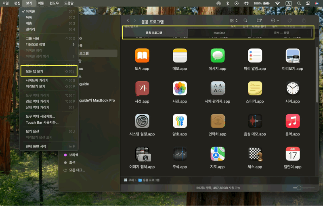This screenshot has width=323, height=206.
Task: Click the share icon in Finder toolbar
Action: pyautogui.click(x=304, y=20)
